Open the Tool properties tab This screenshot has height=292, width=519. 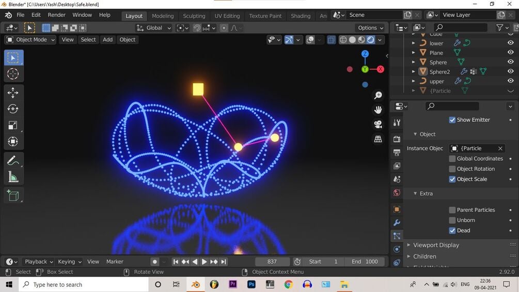click(x=397, y=123)
